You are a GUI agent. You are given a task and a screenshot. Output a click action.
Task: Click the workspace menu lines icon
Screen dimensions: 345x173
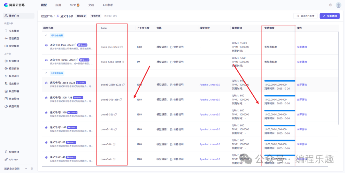32,169
